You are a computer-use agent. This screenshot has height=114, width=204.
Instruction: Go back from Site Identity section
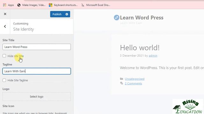pos(5,27)
